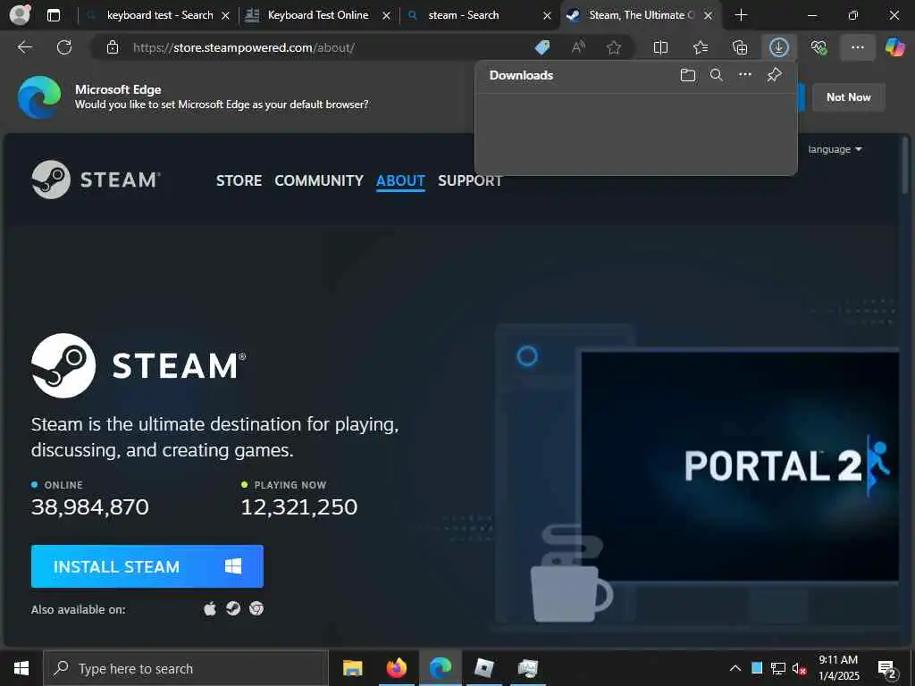Search downloads in the Downloads panel
The width and height of the screenshot is (915, 686).
pyautogui.click(x=717, y=75)
